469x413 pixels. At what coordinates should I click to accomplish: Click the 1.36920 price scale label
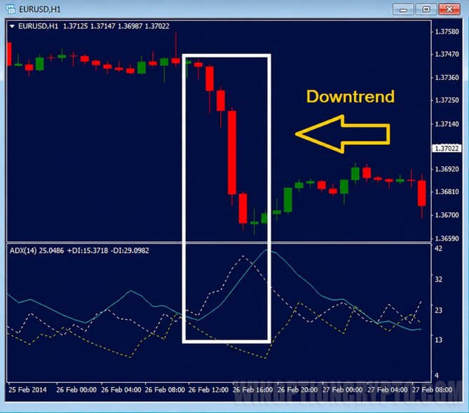pyautogui.click(x=447, y=169)
